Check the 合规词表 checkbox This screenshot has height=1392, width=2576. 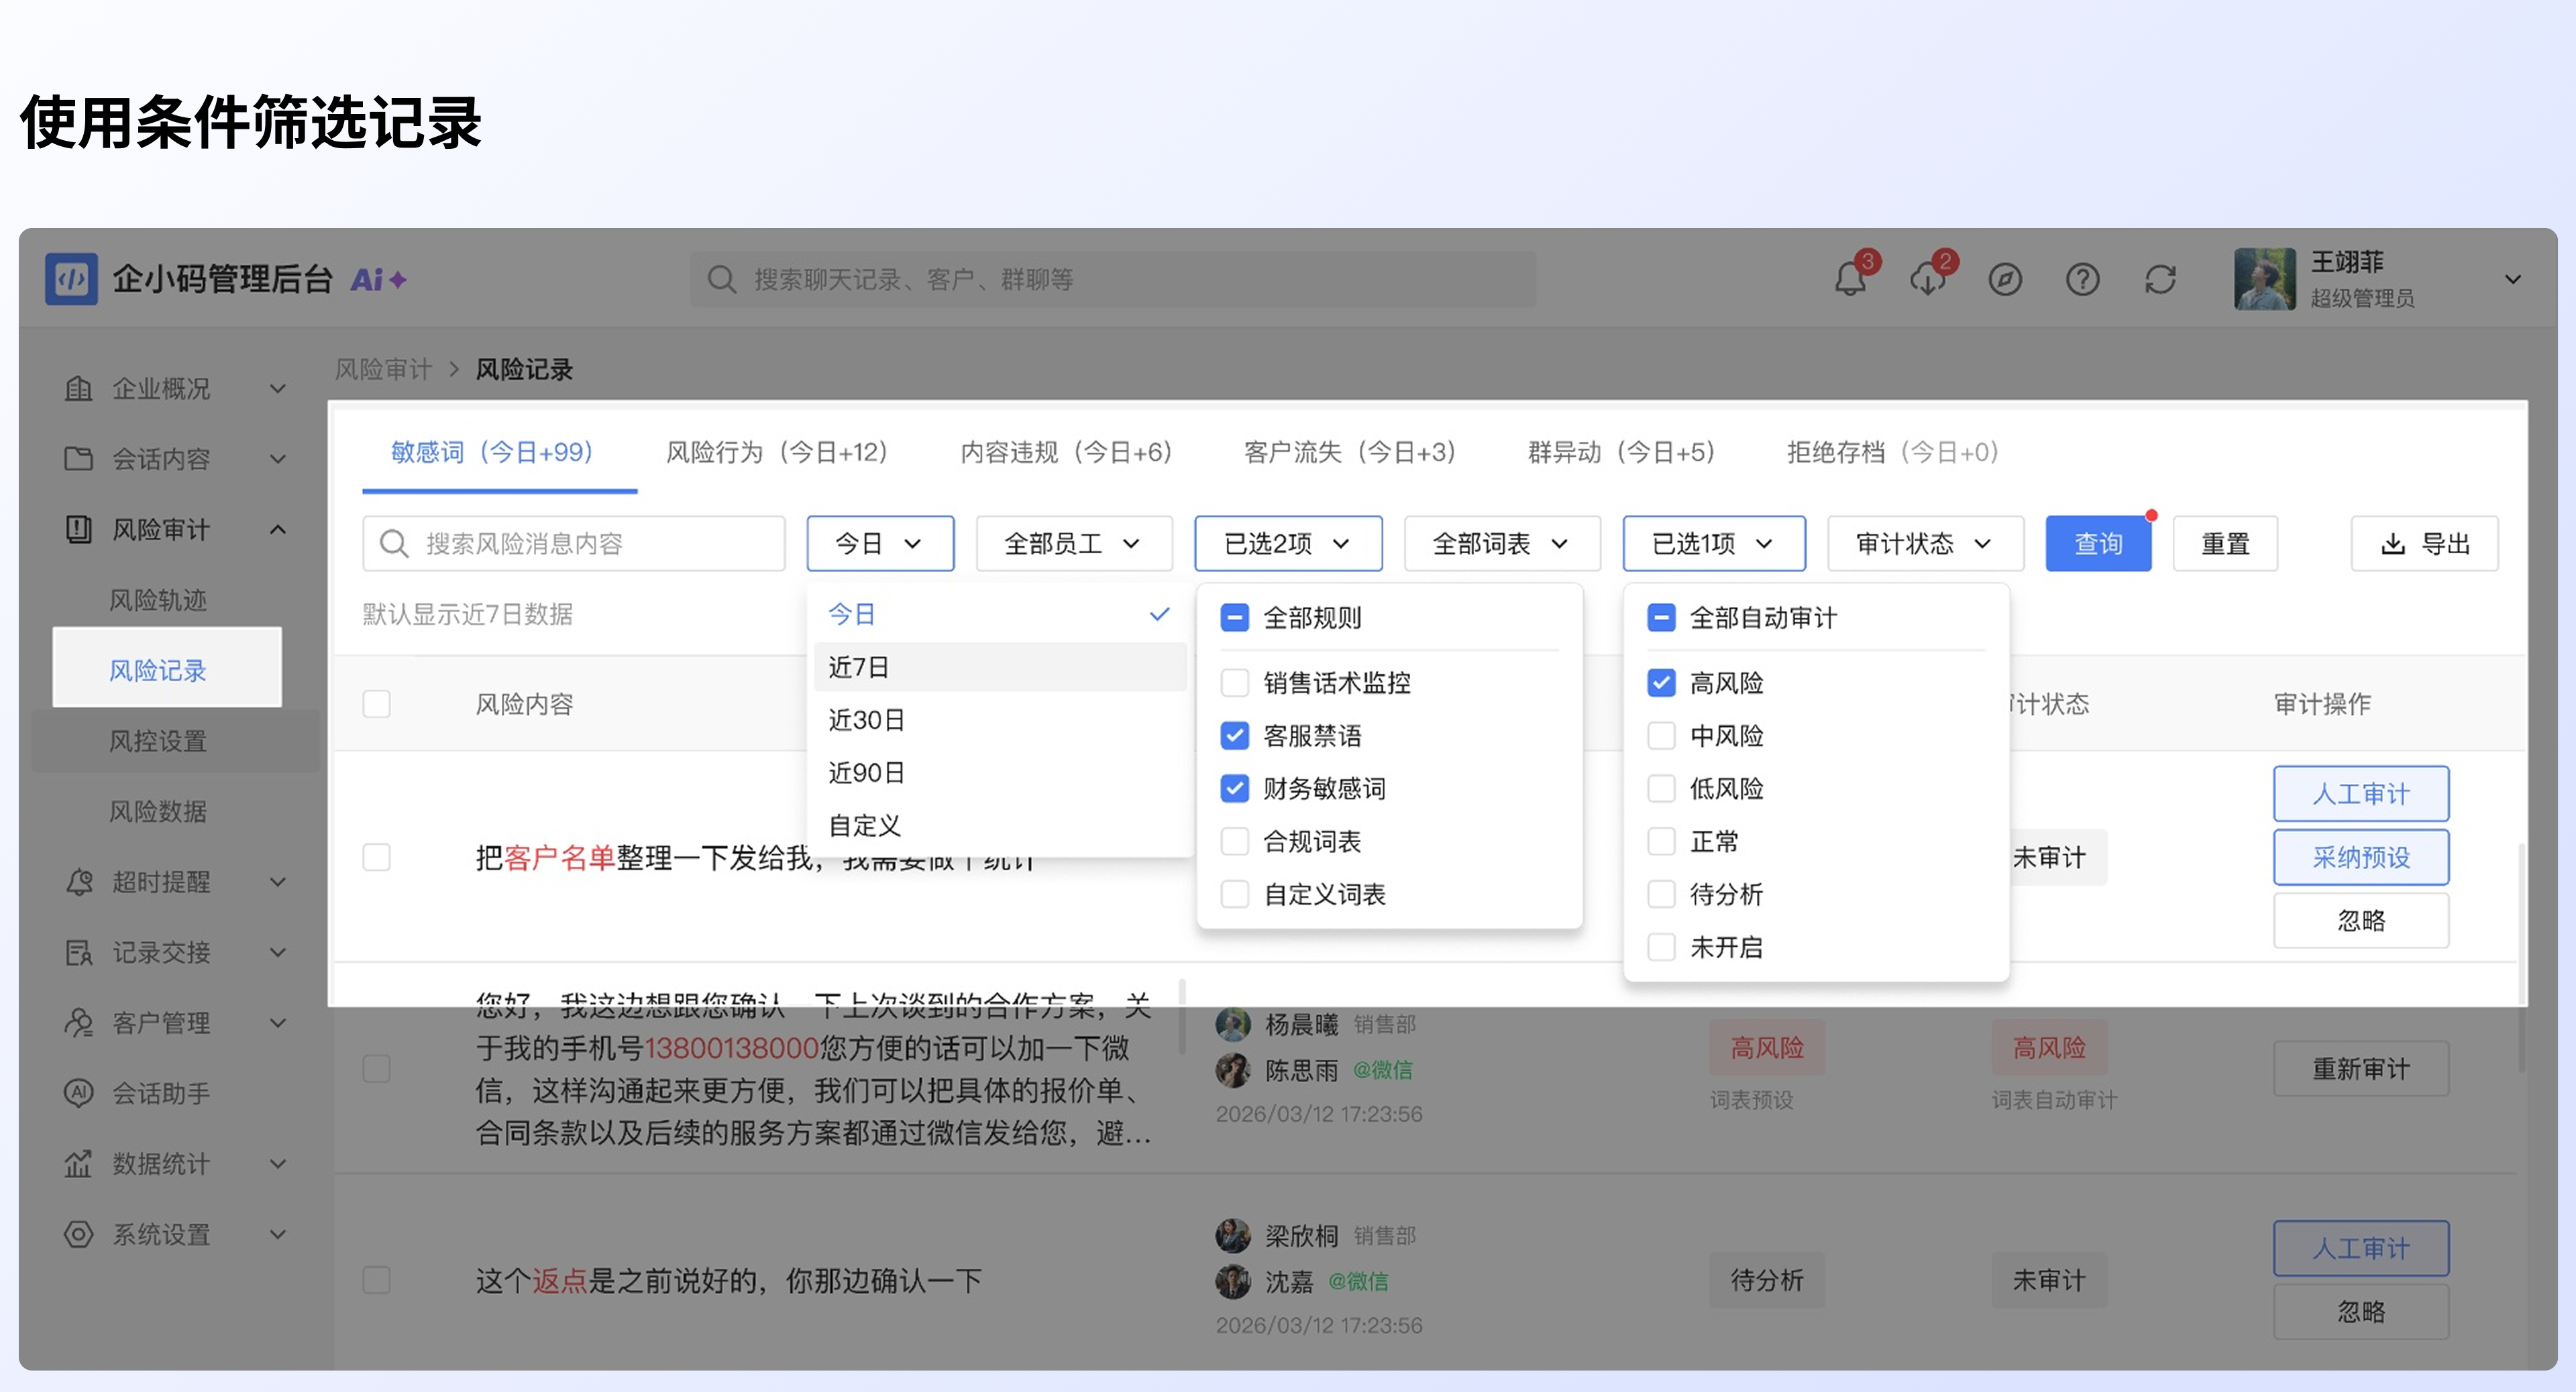(1235, 842)
